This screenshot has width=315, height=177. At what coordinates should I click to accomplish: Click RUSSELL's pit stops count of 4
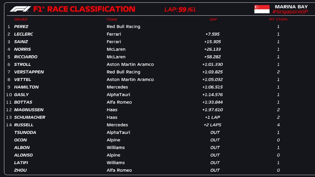click(278, 125)
